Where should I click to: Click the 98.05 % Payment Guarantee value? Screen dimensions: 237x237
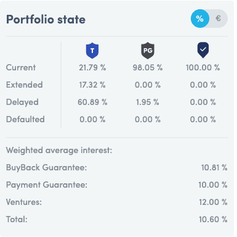[148, 67]
